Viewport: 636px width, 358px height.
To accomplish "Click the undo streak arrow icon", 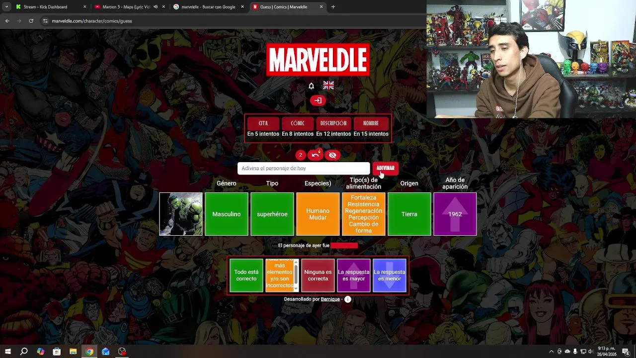I will [x=316, y=155].
